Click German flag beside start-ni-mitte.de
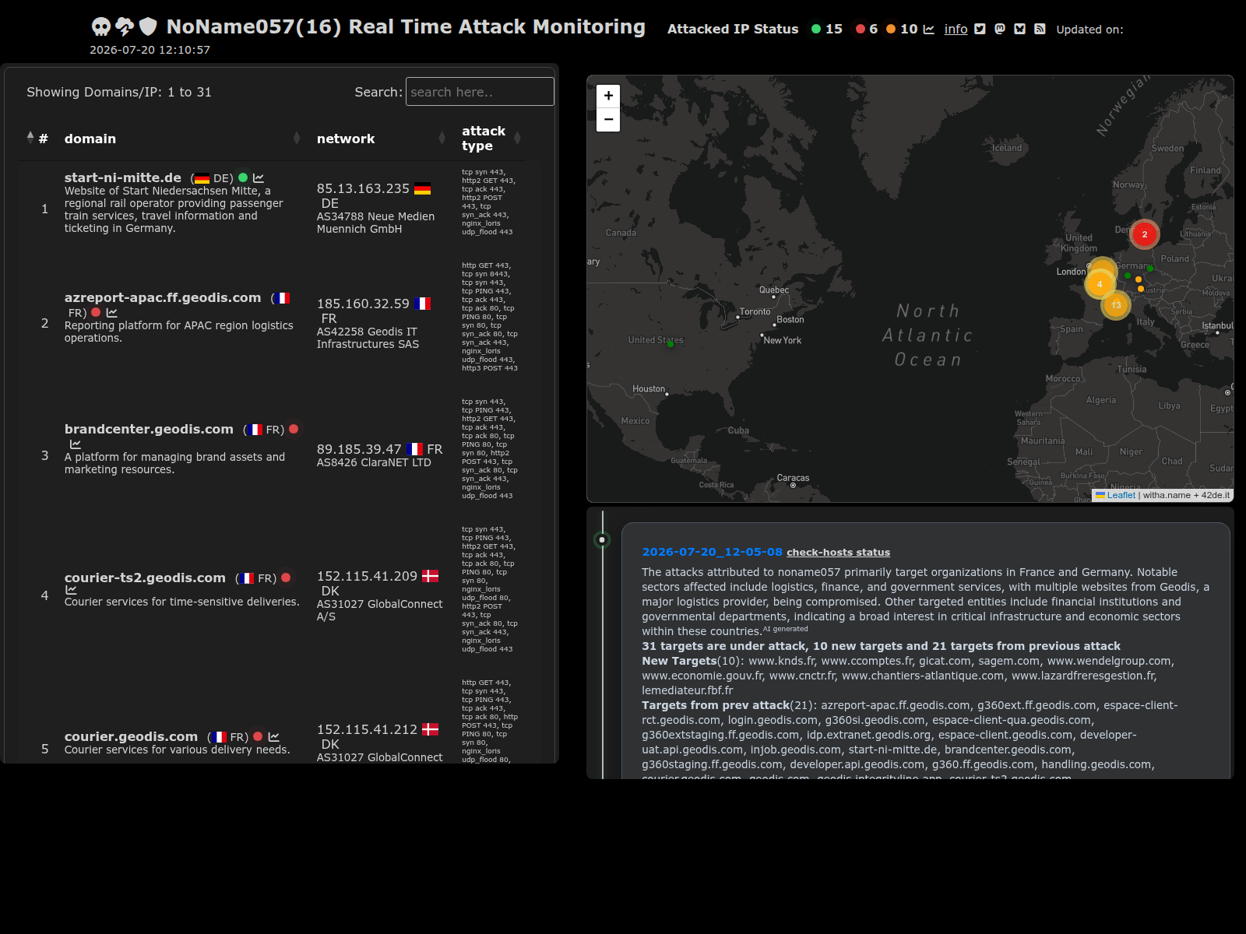The width and height of the screenshot is (1246, 934). point(202,178)
